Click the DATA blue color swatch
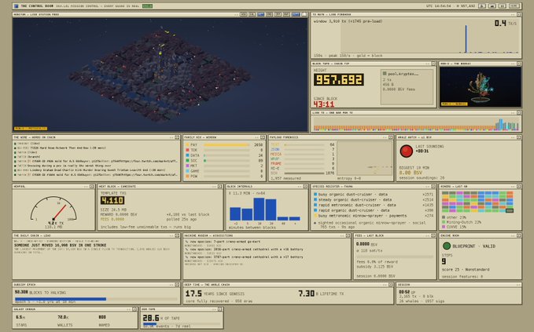The width and height of the screenshot is (534, 332). 187,155
